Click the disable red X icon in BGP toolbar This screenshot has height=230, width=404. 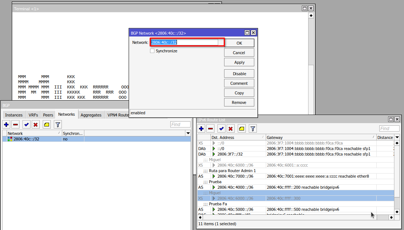(35, 125)
